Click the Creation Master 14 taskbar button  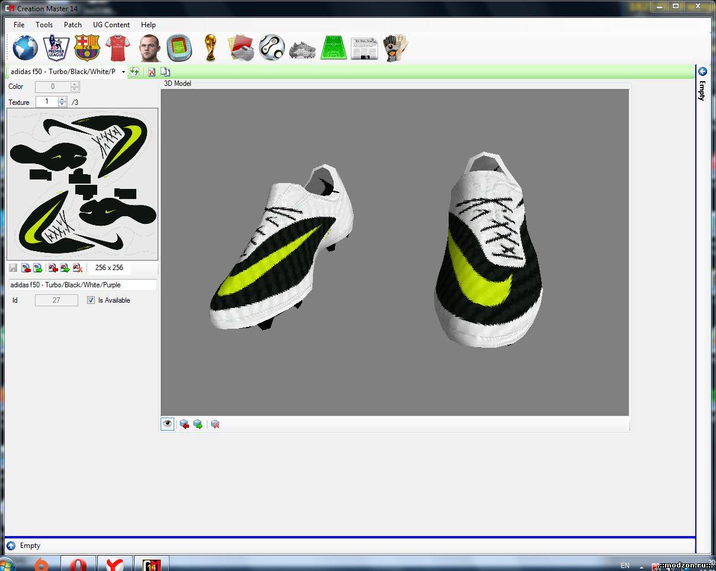point(152,564)
